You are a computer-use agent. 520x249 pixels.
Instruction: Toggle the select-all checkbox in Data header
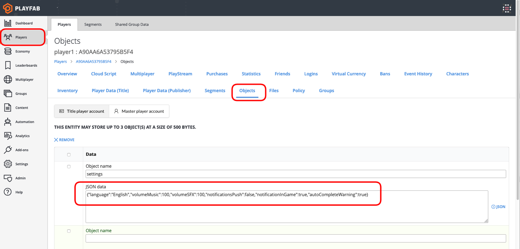69,155
